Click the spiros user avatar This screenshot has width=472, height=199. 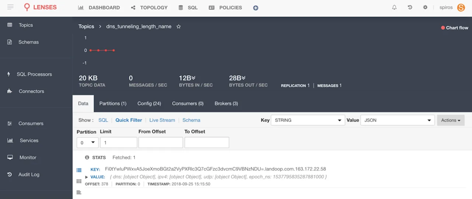[x=461, y=7]
